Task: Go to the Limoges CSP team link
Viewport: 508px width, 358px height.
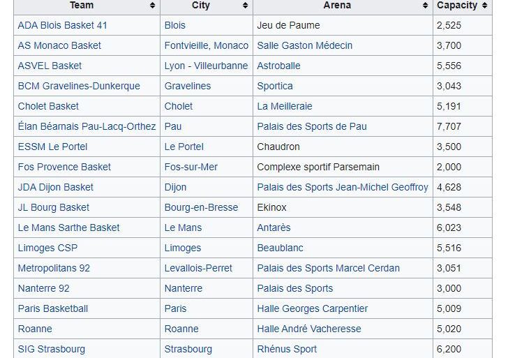Action: point(47,248)
